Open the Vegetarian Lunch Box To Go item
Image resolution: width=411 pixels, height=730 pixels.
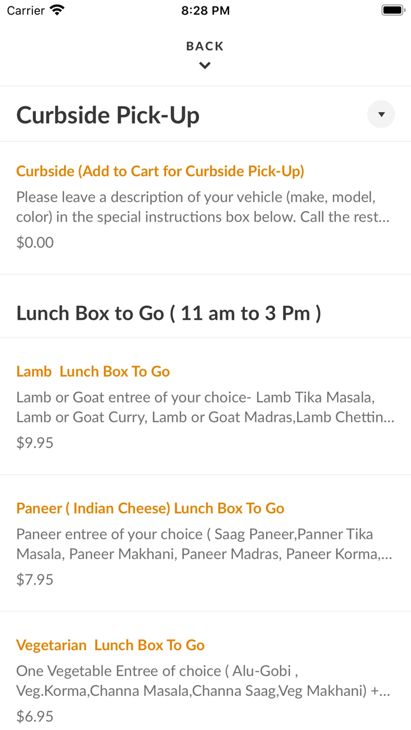(x=110, y=645)
